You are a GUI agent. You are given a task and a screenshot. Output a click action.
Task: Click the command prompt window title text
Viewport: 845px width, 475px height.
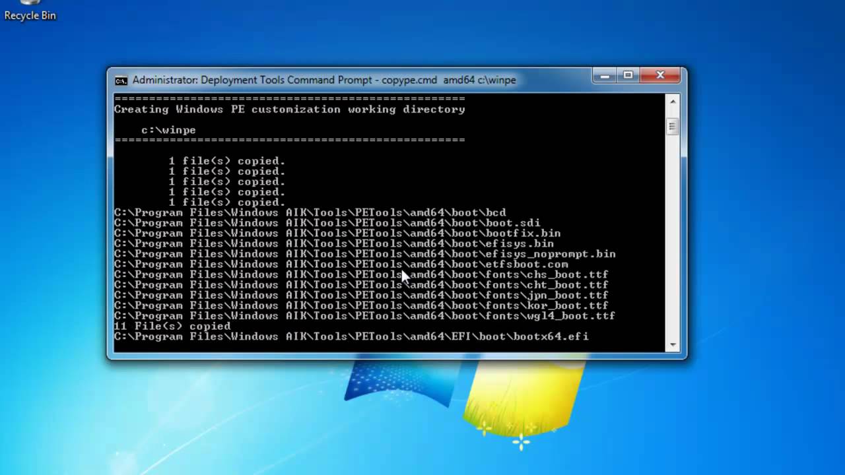324,80
